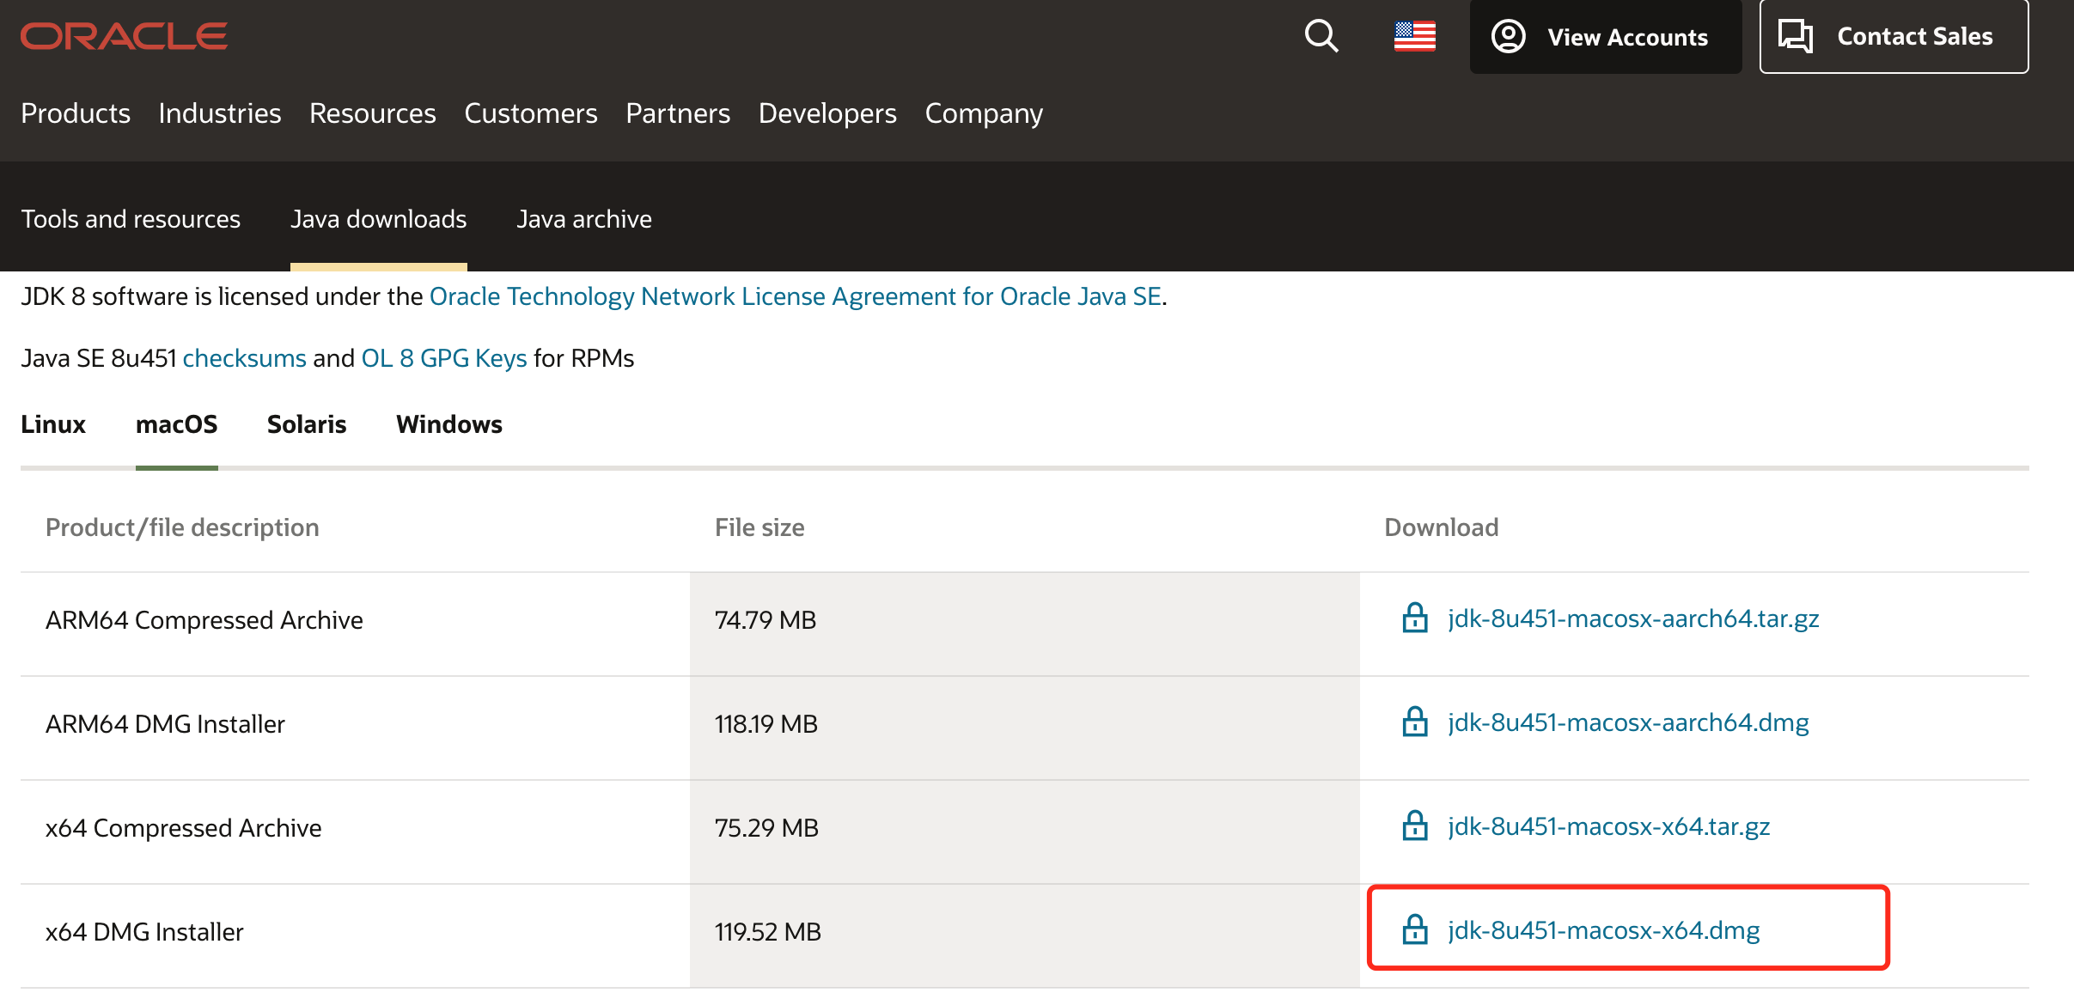This screenshot has height=993, width=2074.
Task: Click the lock icon for aarch64.tar.gz
Action: coord(1414,618)
